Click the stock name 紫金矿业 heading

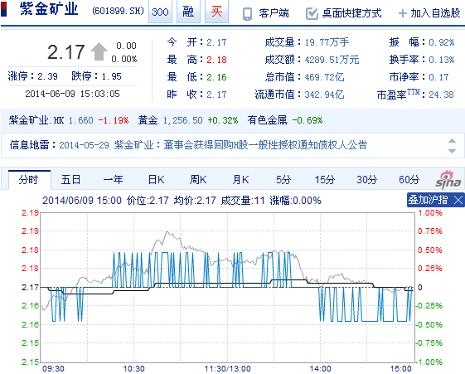point(49,9)
